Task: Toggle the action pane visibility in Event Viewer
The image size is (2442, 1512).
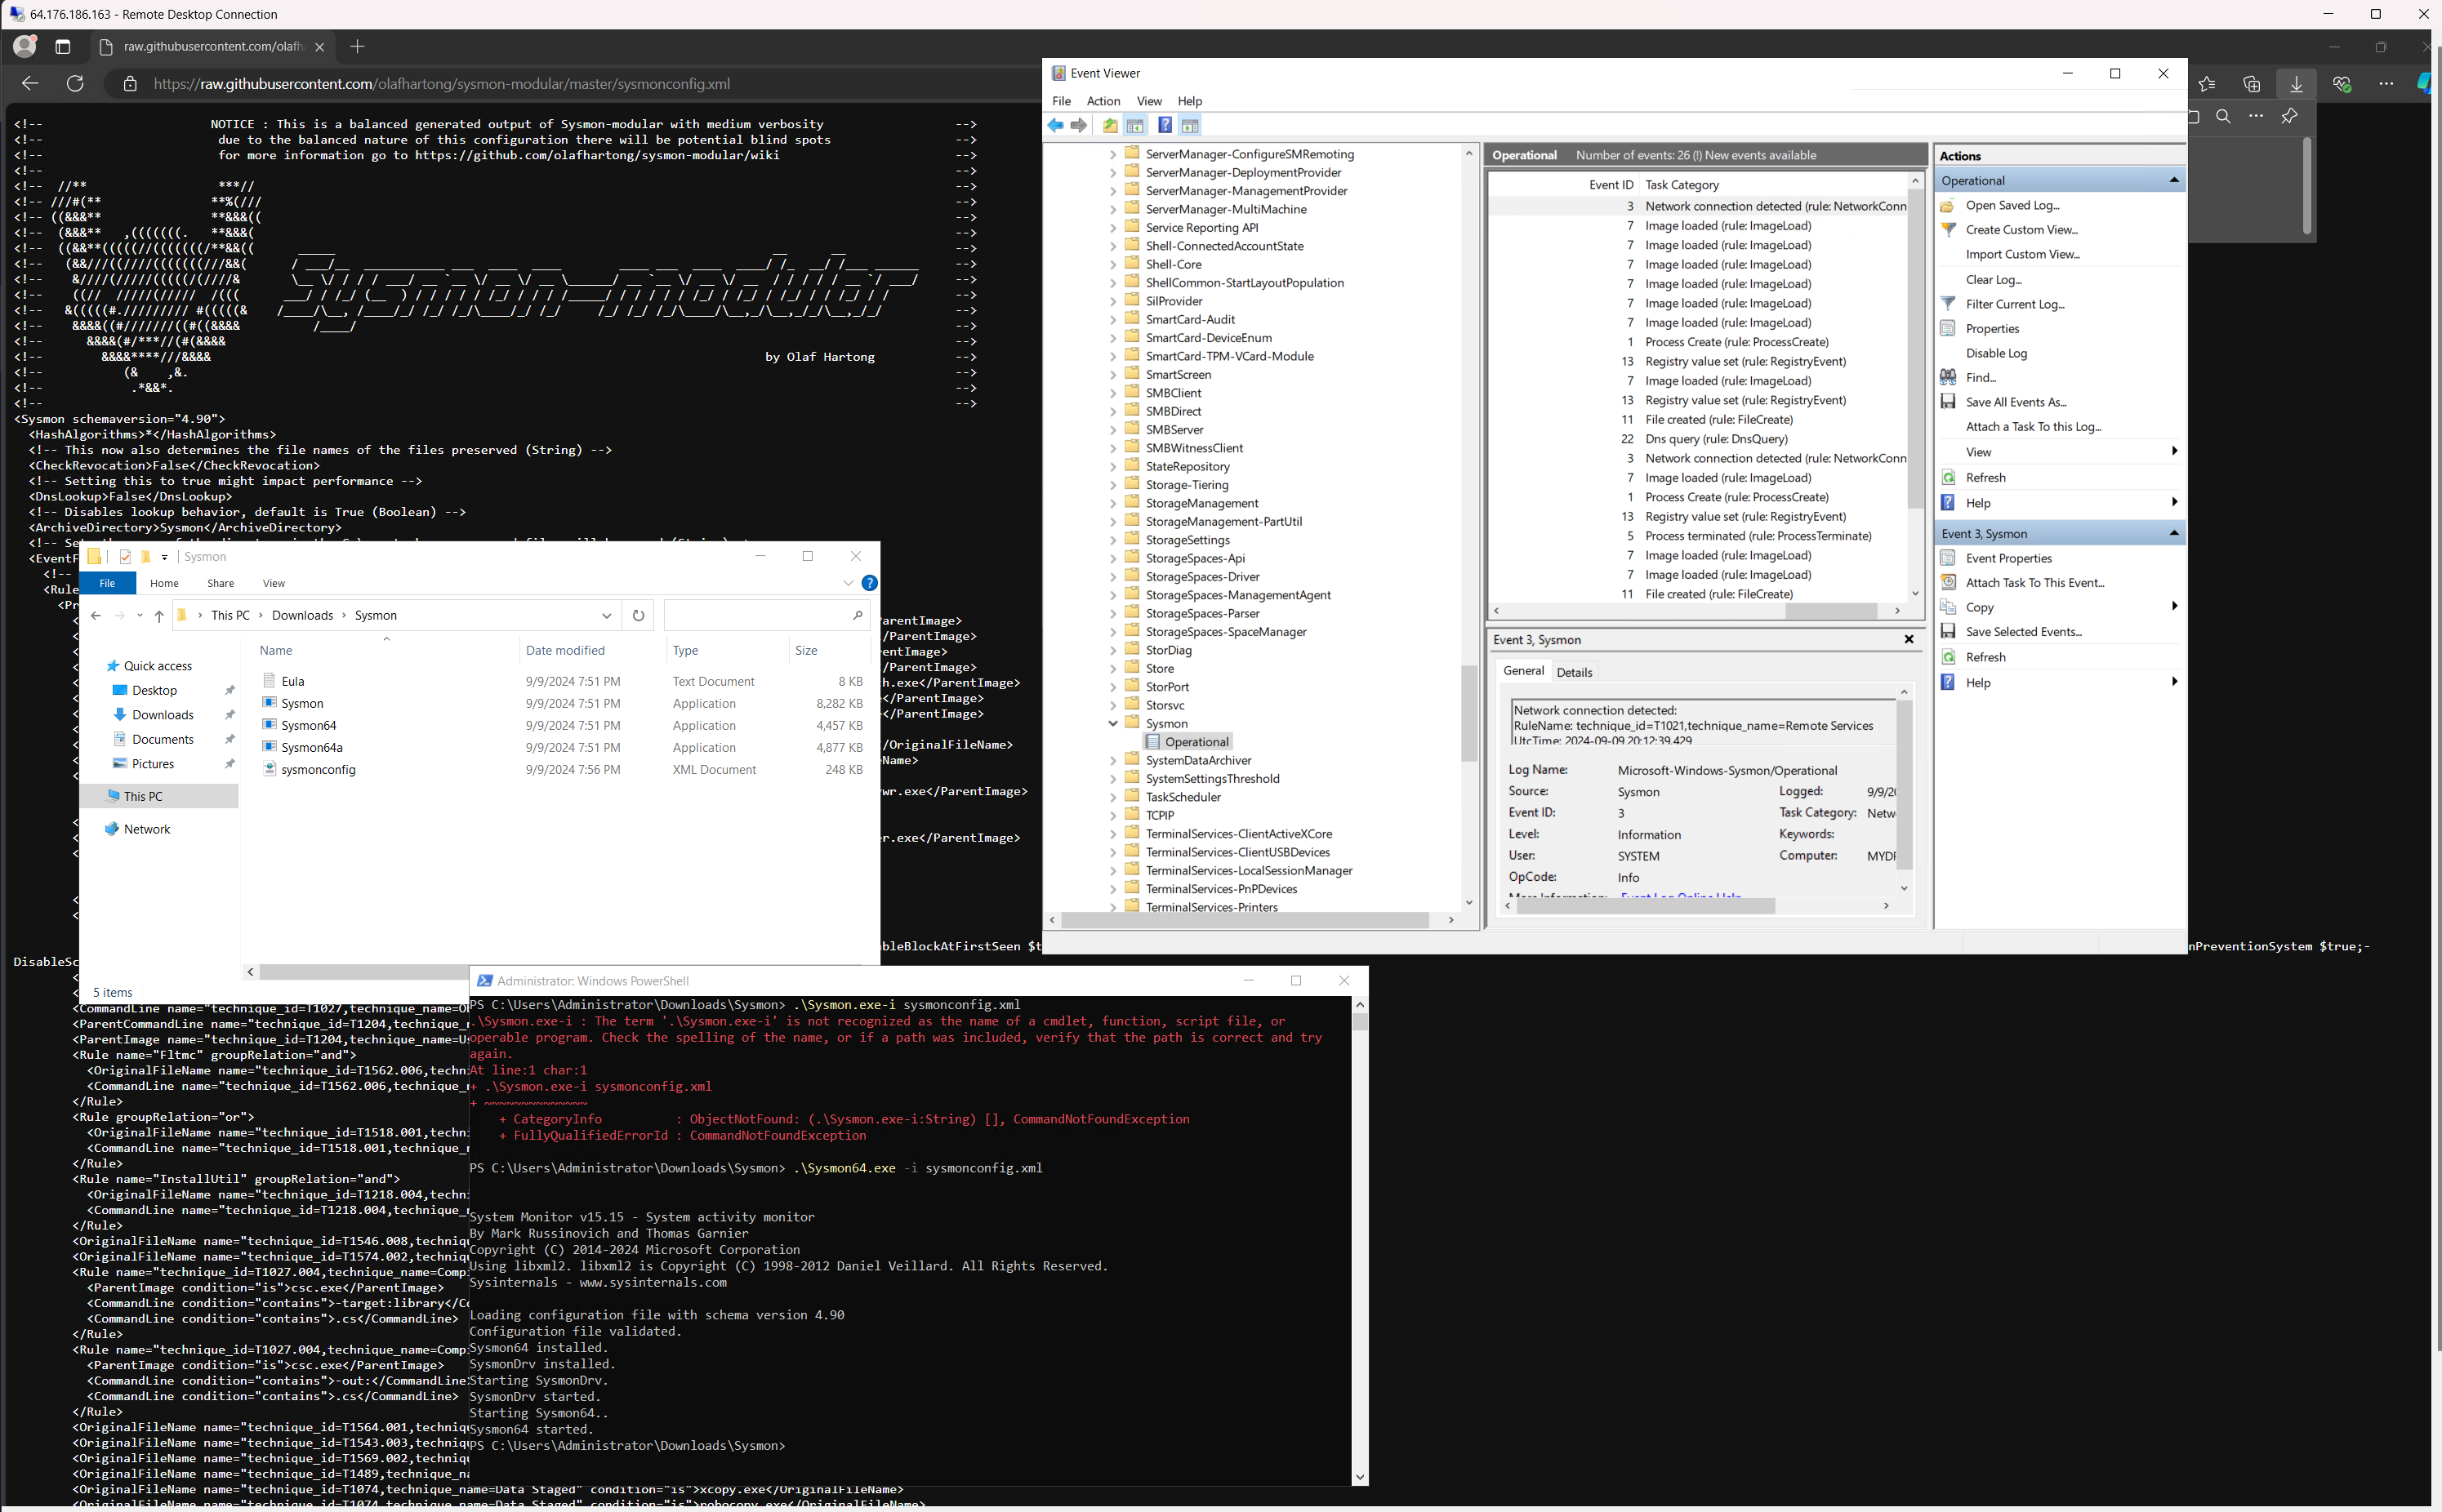Action: point(1191,124)
